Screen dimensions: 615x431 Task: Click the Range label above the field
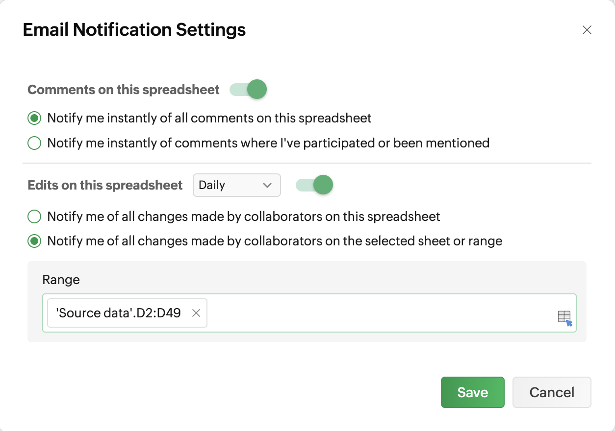[61, 280]
